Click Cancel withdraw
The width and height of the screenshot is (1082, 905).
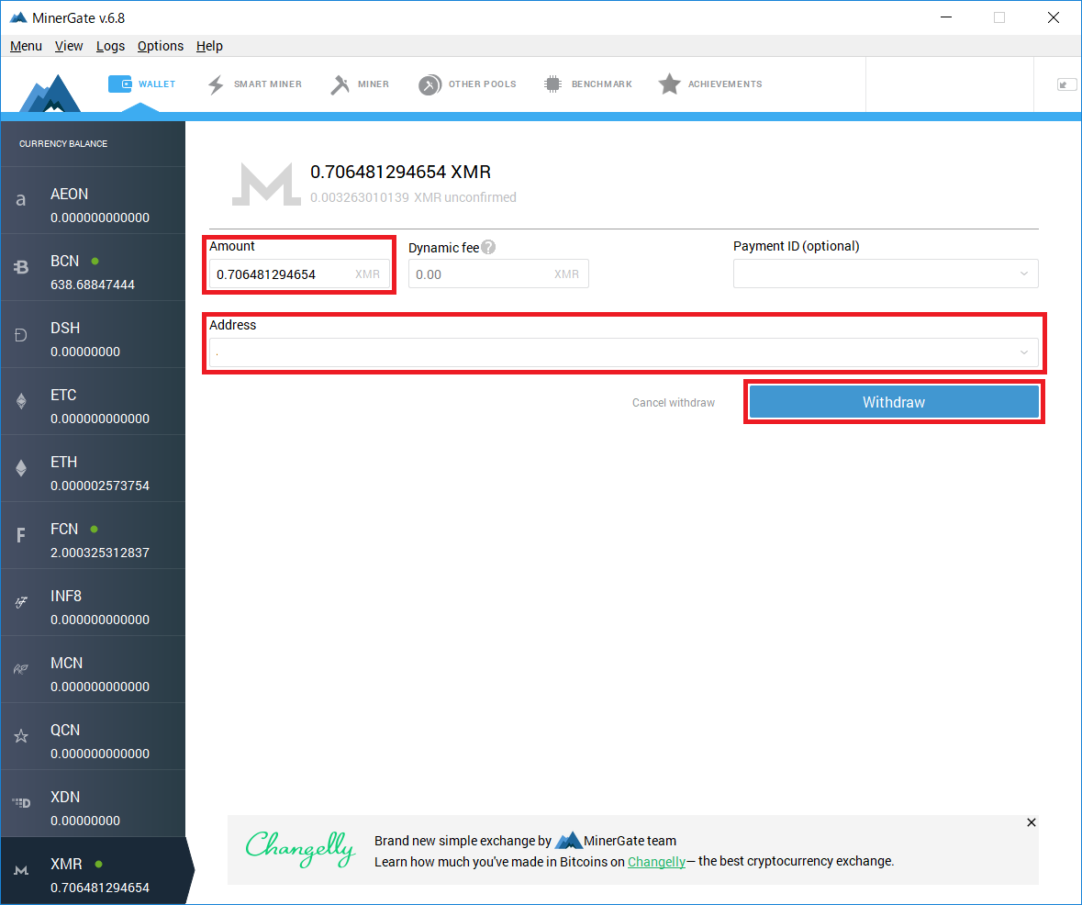pyautogui.click(x=674, y=402)
